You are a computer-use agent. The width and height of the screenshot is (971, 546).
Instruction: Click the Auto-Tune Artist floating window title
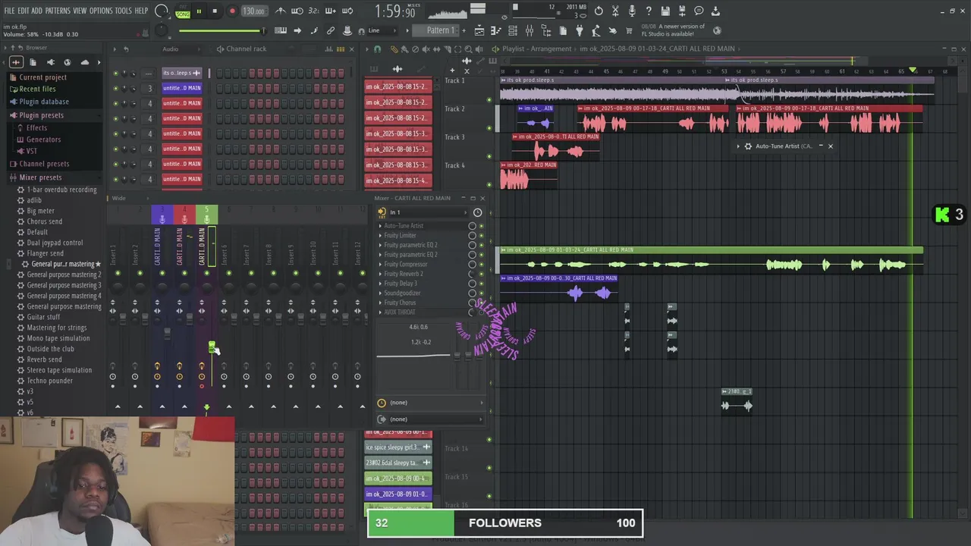tap(784, 146)
